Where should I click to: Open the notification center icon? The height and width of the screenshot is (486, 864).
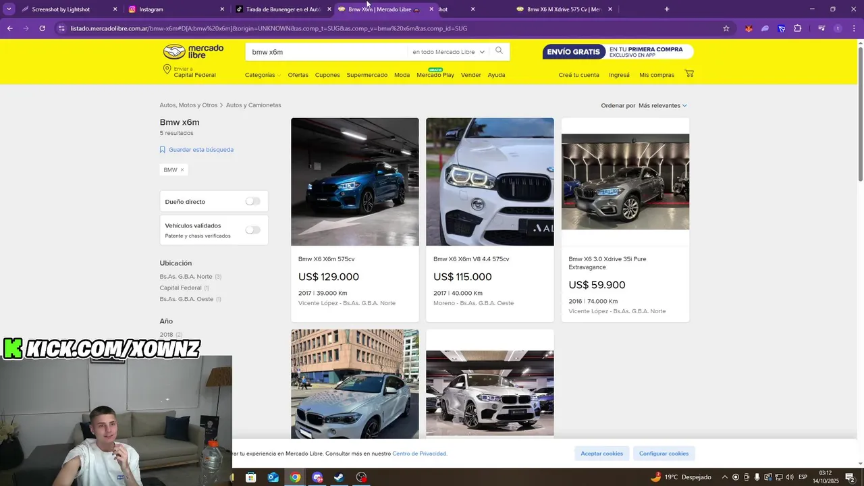point(850,477)
